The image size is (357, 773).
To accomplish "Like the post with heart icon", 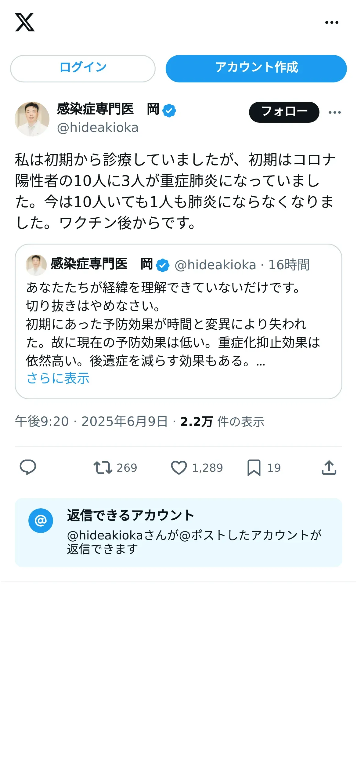I will (x=179, y=467).
